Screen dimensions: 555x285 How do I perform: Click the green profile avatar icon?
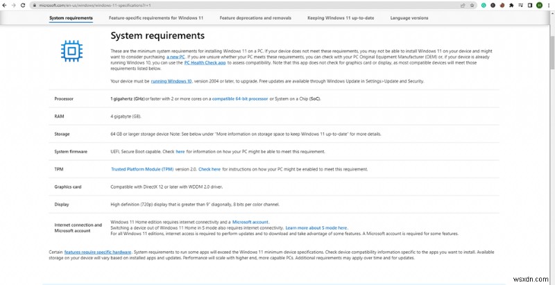(539, 5)
